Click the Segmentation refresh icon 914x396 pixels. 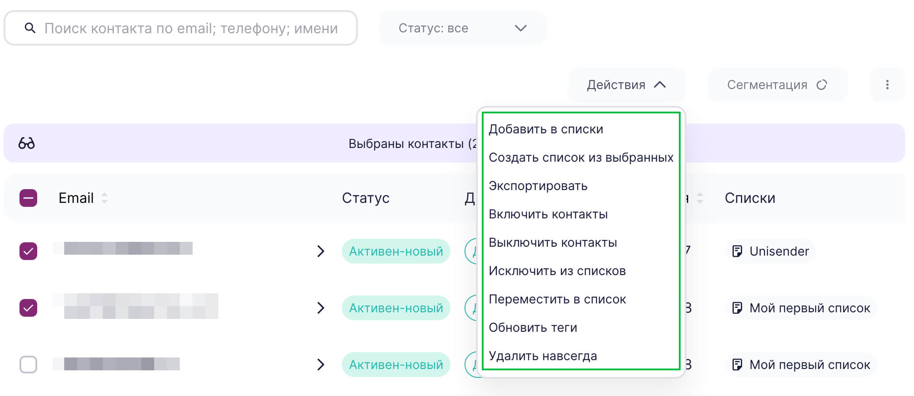(822, 85)
